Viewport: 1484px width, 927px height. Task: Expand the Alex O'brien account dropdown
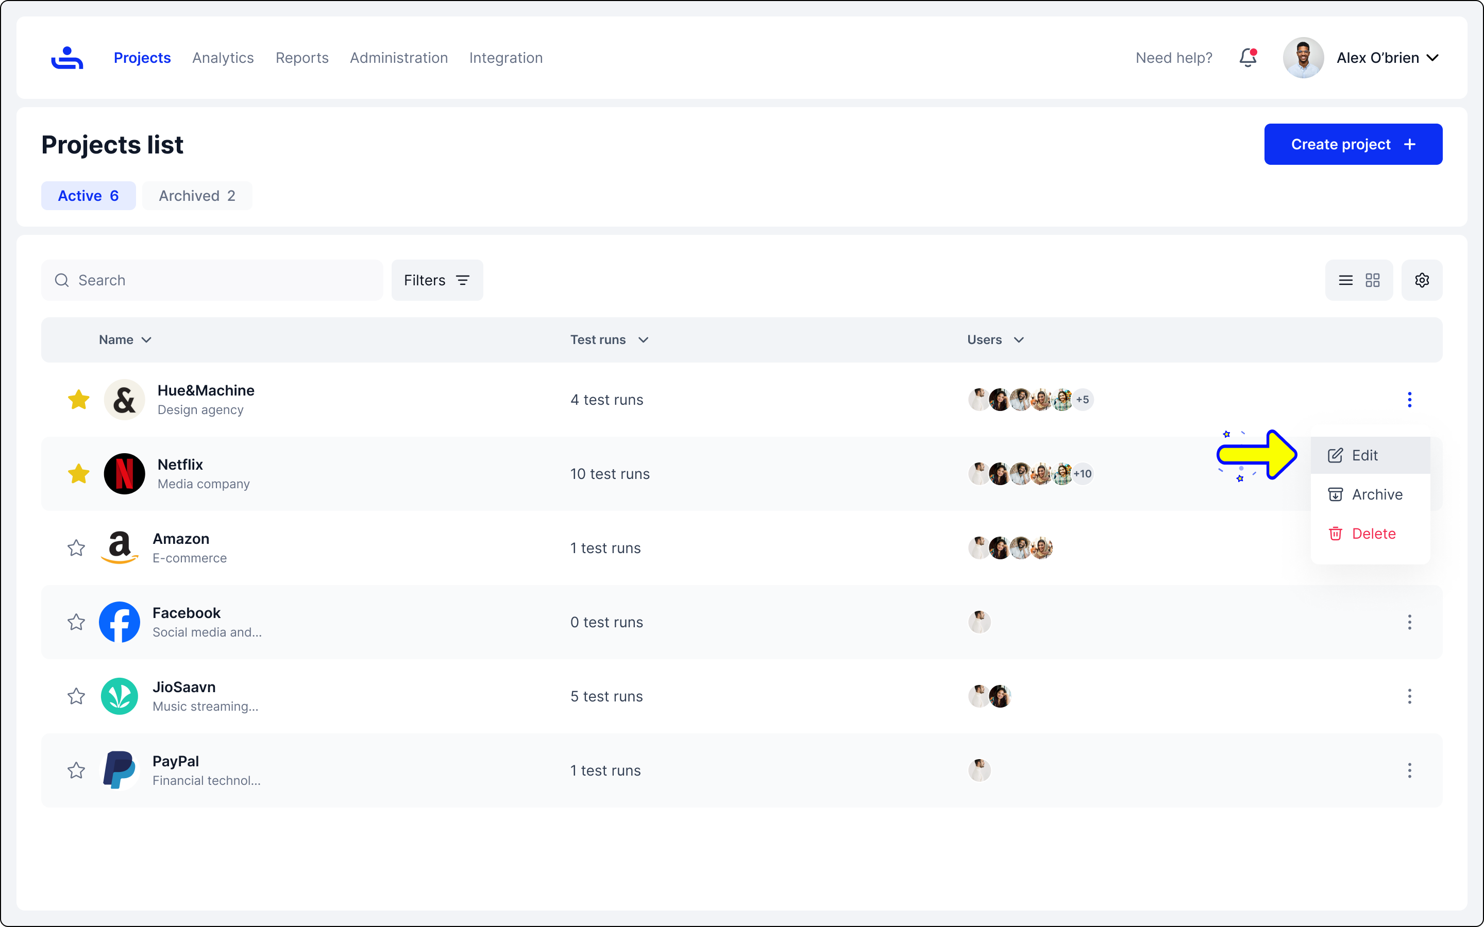[1432, 58]
